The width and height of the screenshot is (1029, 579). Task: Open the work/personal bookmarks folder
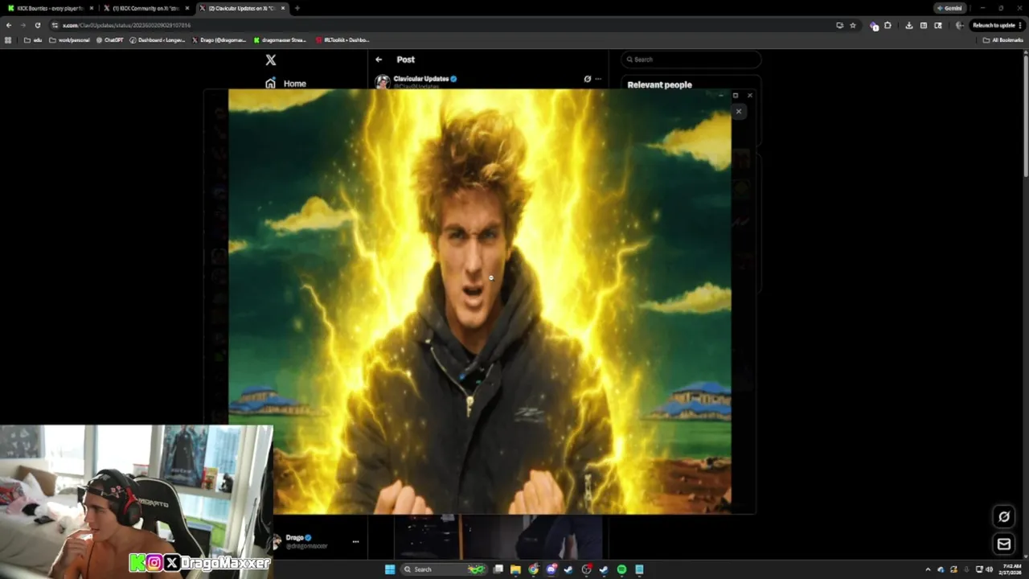(69, 39)
